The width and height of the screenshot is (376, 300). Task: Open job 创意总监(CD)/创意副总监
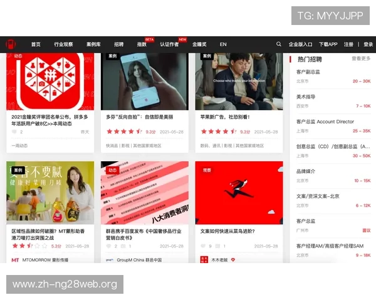(333, 151)
